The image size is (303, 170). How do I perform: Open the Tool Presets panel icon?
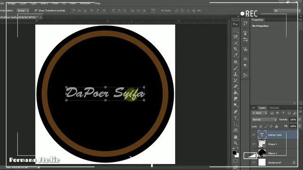[x=245, y=75]
